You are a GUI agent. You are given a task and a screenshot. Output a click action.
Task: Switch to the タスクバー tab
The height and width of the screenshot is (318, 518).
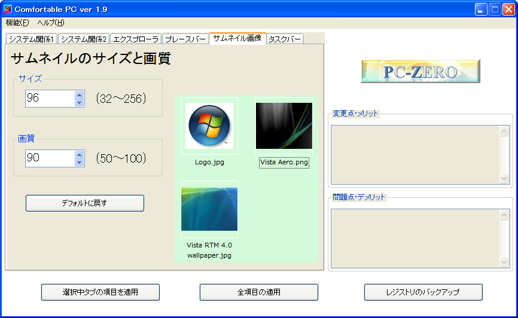(x=285, y=39)
